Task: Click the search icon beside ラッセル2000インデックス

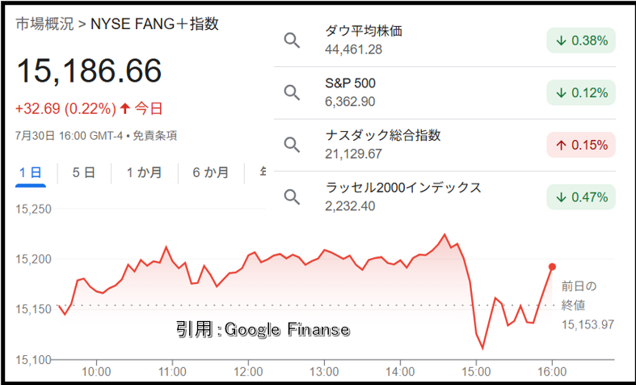Action: tap(292, 197)
